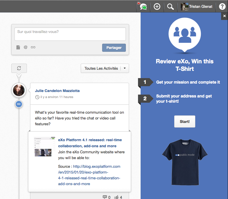Click Julie Candelon Mazziotta's avatar
Screen dimensions: 228x199
[x=19, y=90]
